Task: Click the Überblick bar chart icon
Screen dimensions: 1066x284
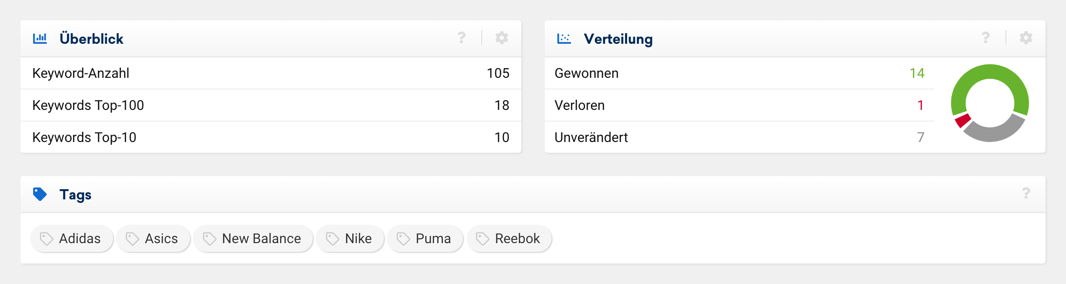Action: coord(40,38)
